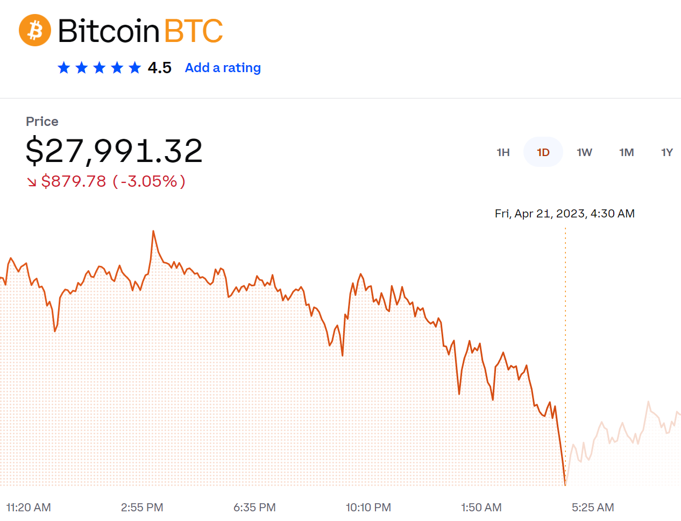Open the 1Y chart view

click(667, 152)
